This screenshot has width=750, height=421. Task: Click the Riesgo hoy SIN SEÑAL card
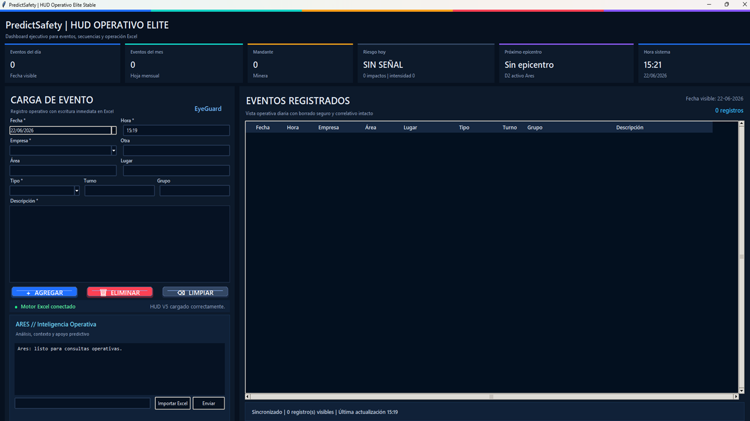(x=427, y=63)
